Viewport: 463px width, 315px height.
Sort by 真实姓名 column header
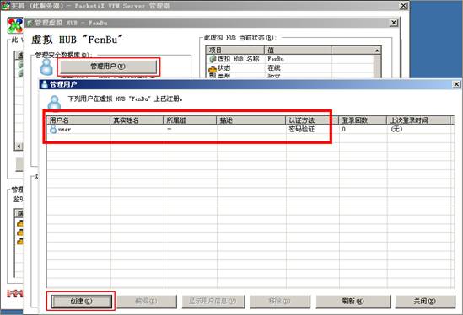[x=137, y=120]
